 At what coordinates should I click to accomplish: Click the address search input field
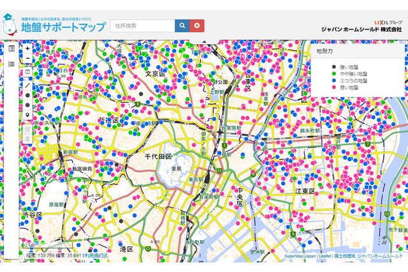click(143, 26)
